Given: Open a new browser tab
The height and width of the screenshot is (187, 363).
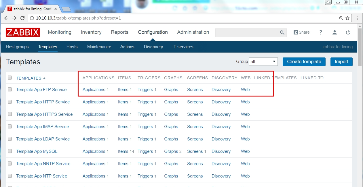Looking at the screenshot, I should [66, 9].
